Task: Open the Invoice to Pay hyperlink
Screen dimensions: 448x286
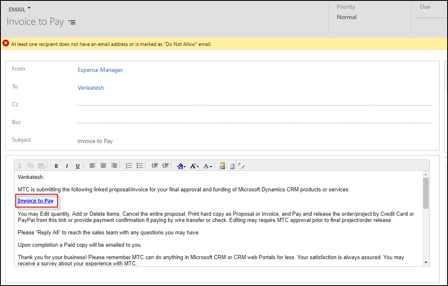Action: click(x=36, y=201)
